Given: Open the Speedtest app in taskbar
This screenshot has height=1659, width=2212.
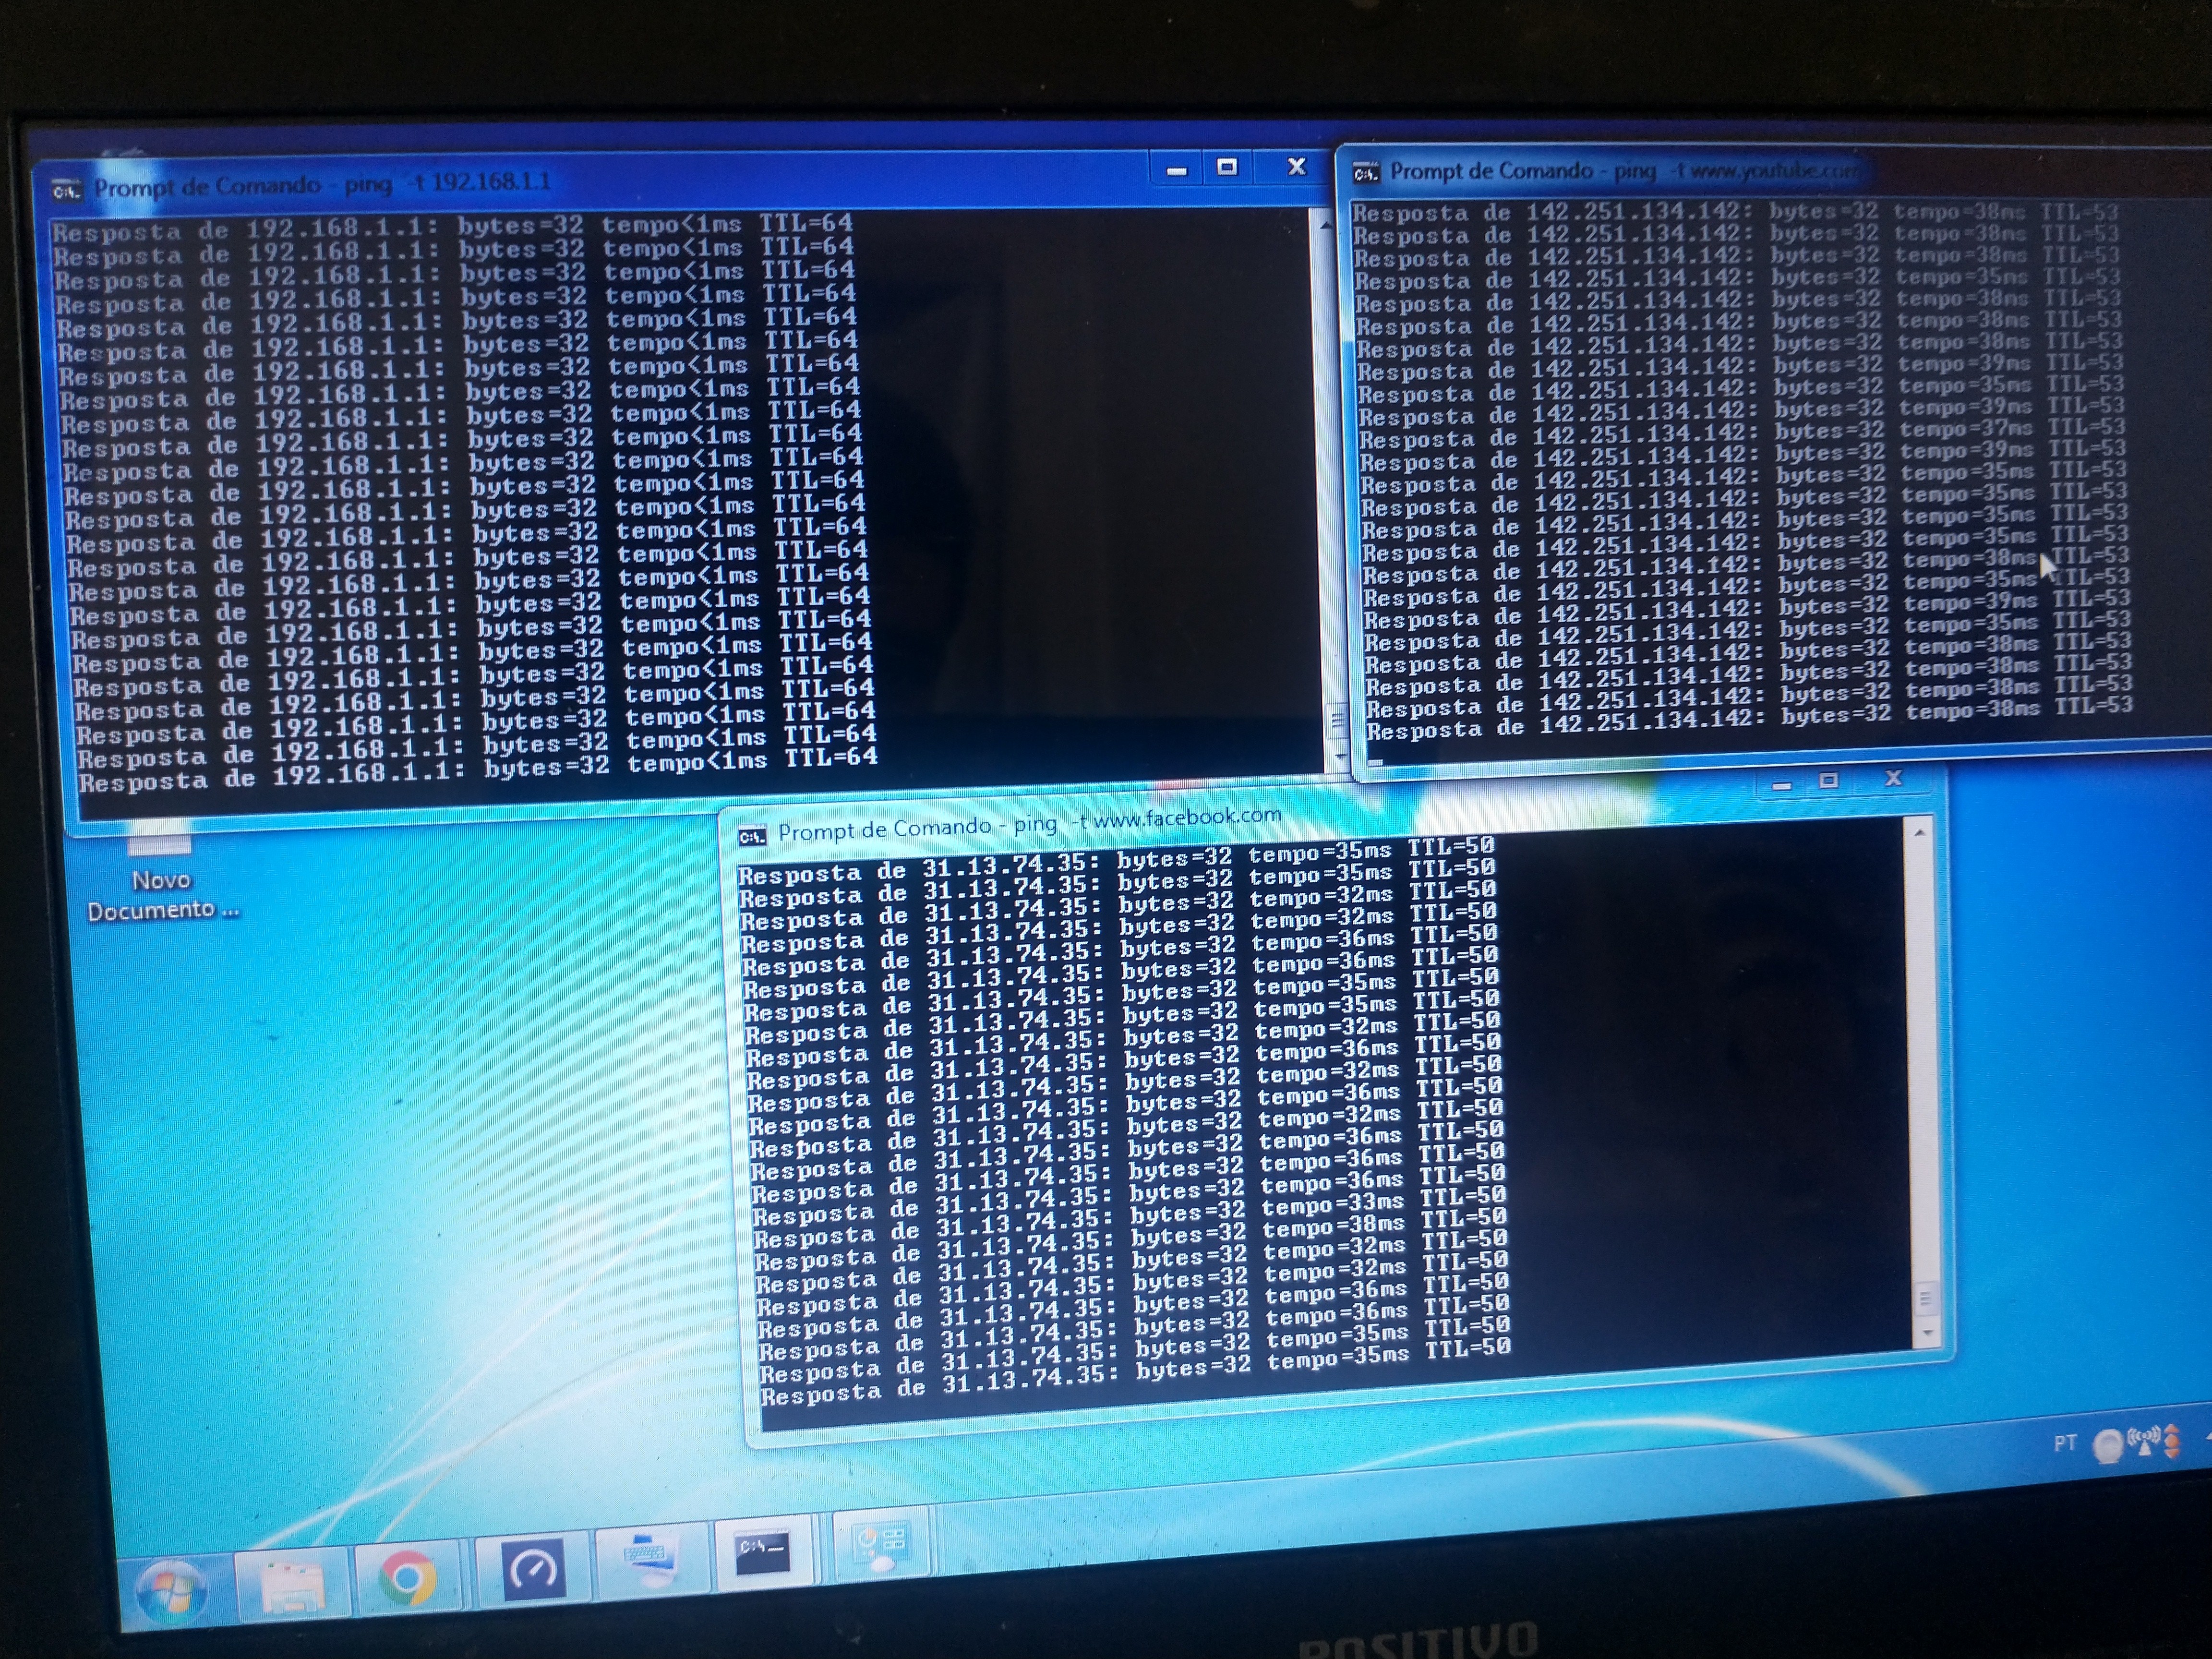Looking at the screenshot, I should point(532,1570).
